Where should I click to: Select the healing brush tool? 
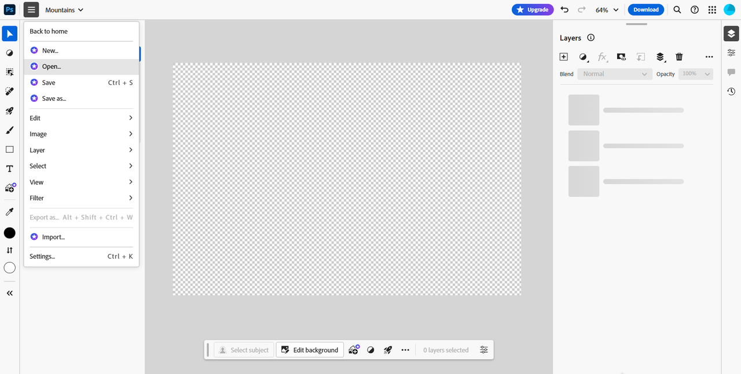tap(9, 91)
